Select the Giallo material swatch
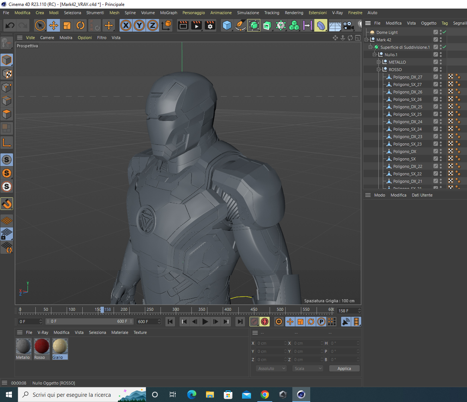 point(60,346)
